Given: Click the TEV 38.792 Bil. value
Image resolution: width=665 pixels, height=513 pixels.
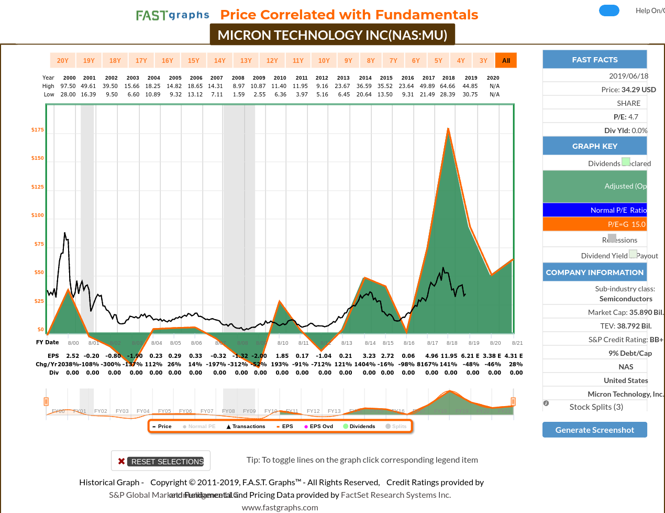Looking at the screenshot, I should pyautogui.click(x=634, y=326).
